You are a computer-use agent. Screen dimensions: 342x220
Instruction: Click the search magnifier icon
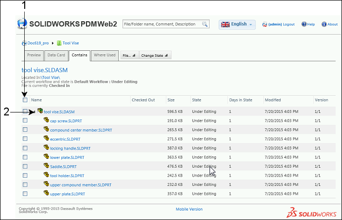[x=205, y=24]
